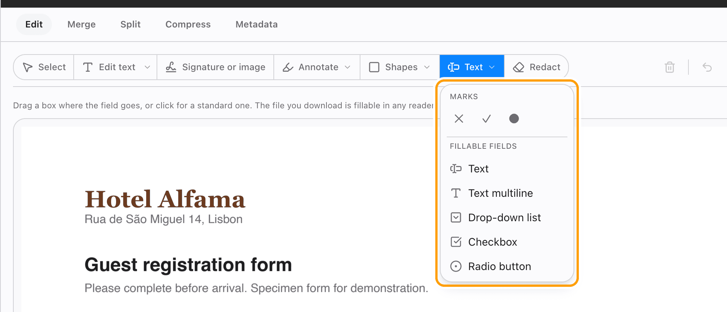Choose the filled dot mark
This screenshot has height=312, width=727.
pos(514,119)
